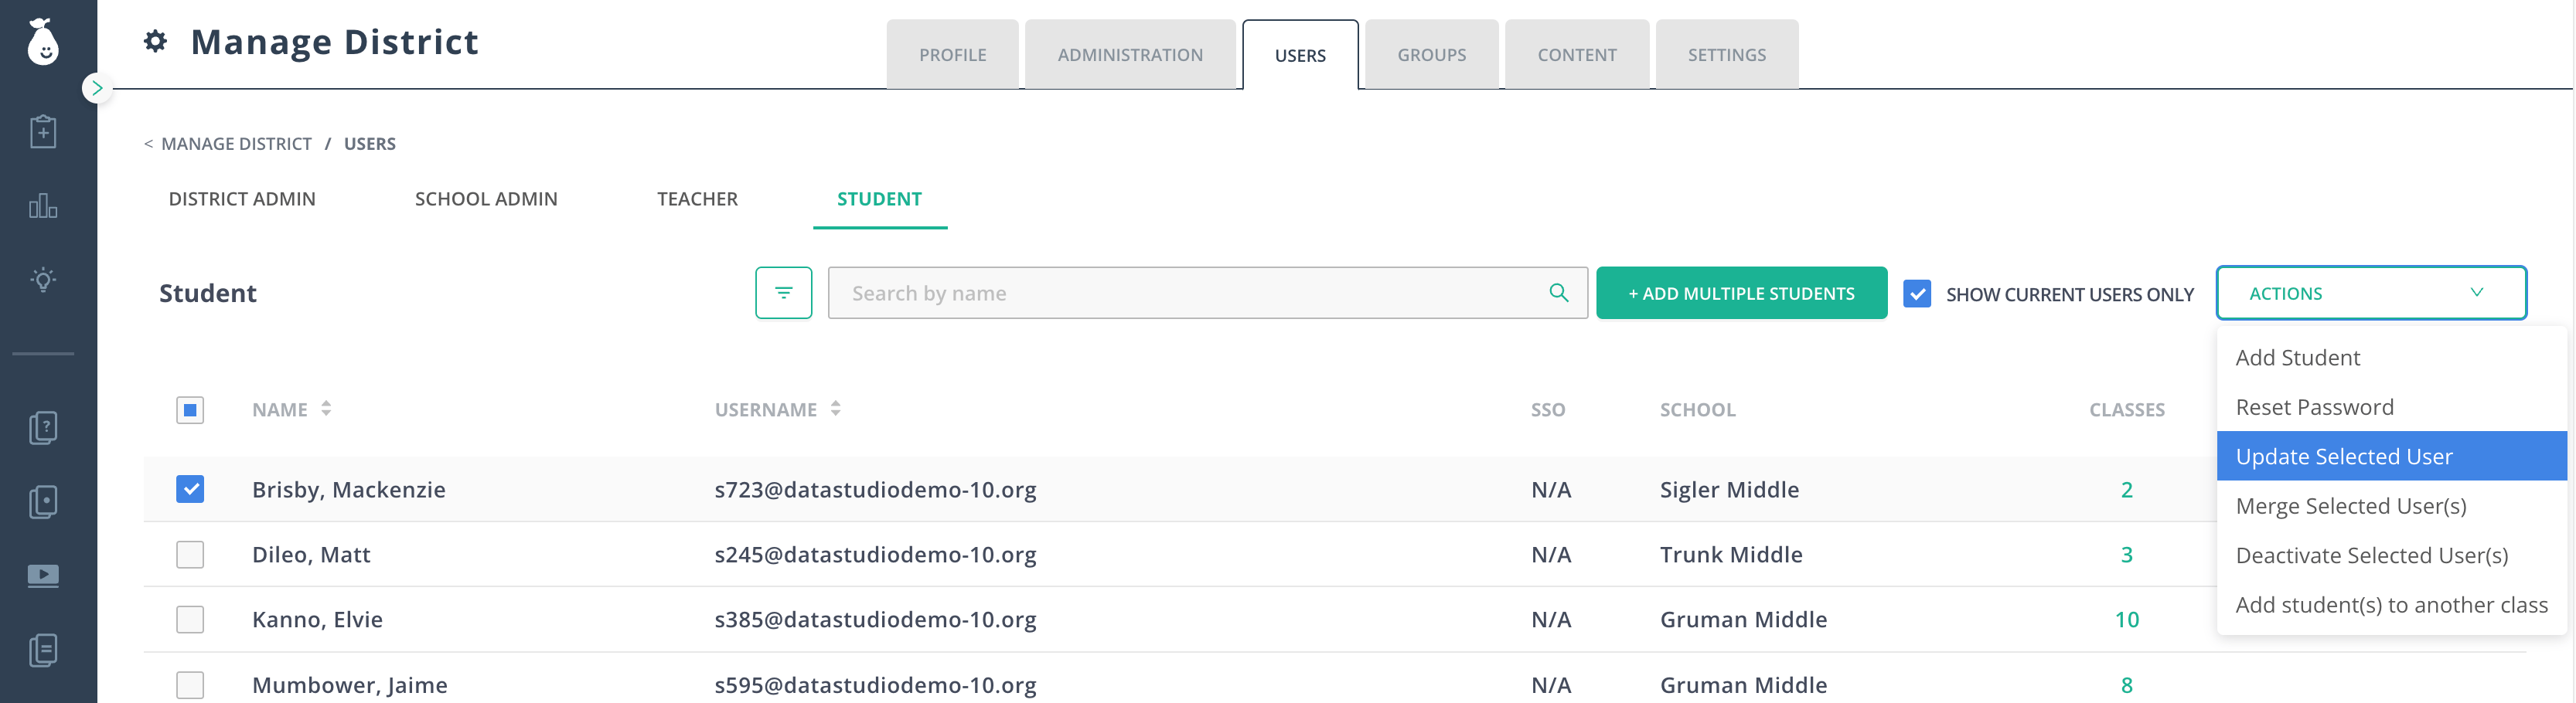Image resolution: width=2576 pixels, height=703 pixels.
Task: Click the SCHOOL column header
Action: click(1697, 409)
